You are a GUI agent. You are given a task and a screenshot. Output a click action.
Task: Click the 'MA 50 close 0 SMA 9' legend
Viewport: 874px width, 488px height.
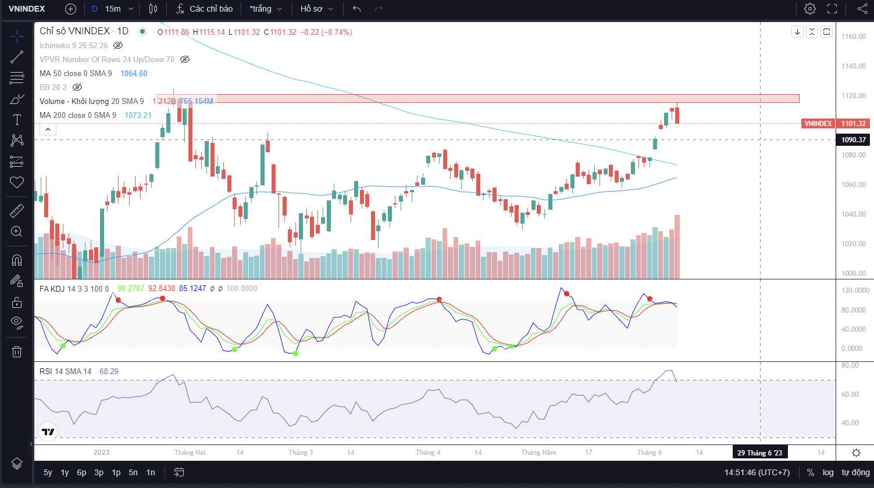pos(76,73)
